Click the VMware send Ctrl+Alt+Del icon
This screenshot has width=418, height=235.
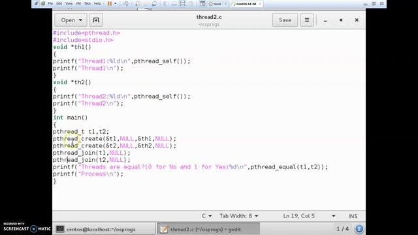126,4
